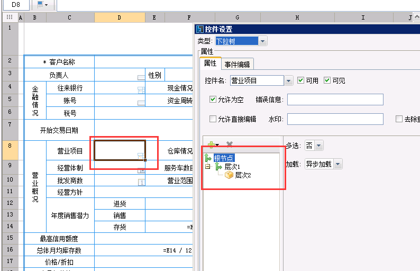Image resolution: width=420 pixels, height=271 pixels.
Task: Click the add tree node plus icon
Action: [212, 144]
